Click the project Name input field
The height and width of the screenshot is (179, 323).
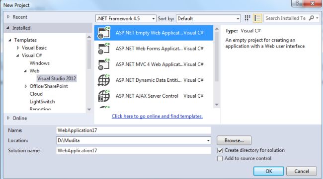[x=134, y=130]
